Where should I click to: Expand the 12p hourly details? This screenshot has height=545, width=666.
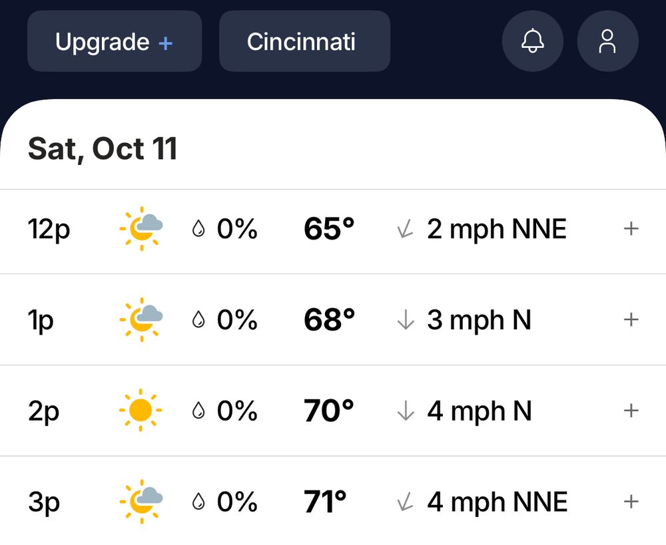(x=630, y=229)
